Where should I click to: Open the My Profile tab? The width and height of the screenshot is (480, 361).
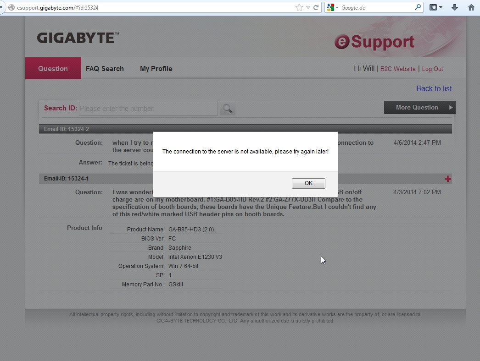click(x=156, y=69)
